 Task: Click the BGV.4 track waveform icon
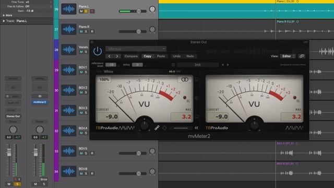tap(69, 131)
